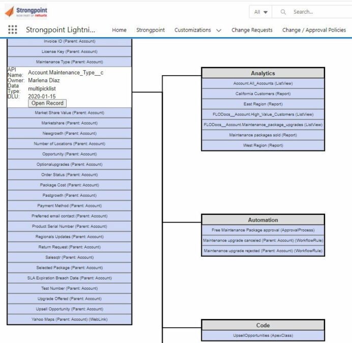Screen dimensions: 352x343
Task: Click the Strongpoint logo
Action: tap(26, 12)
